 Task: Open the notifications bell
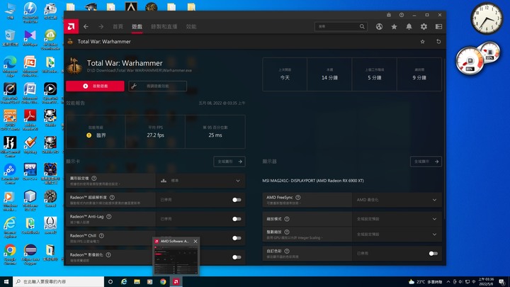pos(409,27)
